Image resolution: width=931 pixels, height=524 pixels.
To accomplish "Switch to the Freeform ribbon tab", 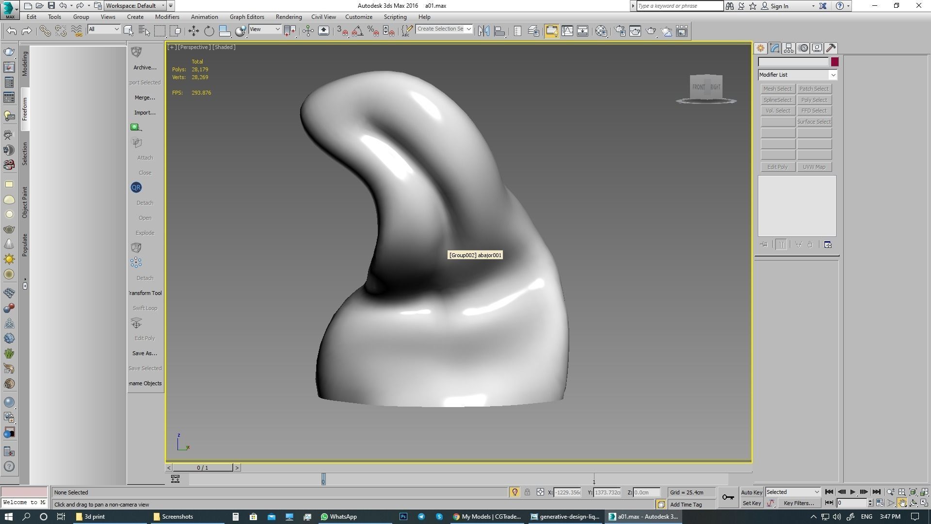I will click(25, 109).
